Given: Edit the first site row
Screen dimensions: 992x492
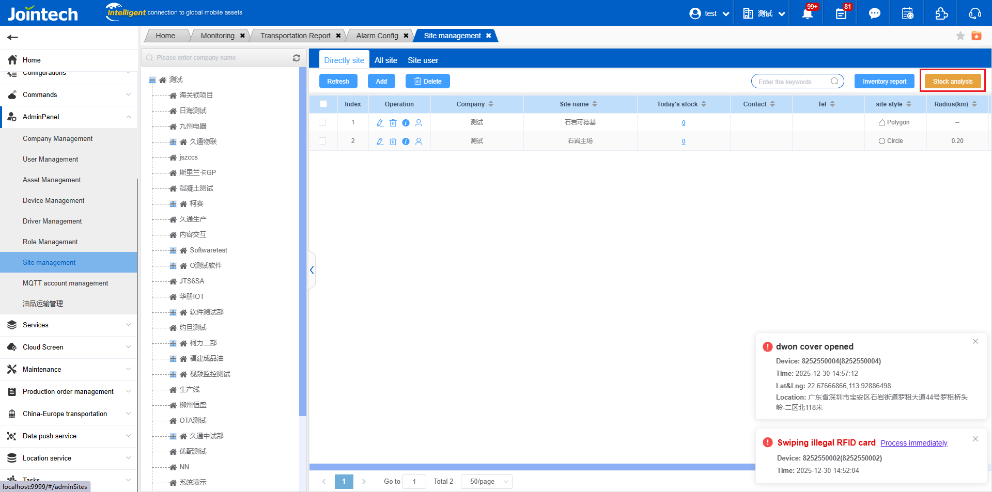Looking at the screenshot, I should [x=380, y=123].
